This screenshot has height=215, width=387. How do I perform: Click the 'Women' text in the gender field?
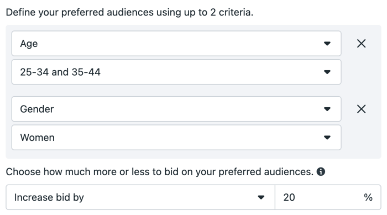[x=37, y=138]
